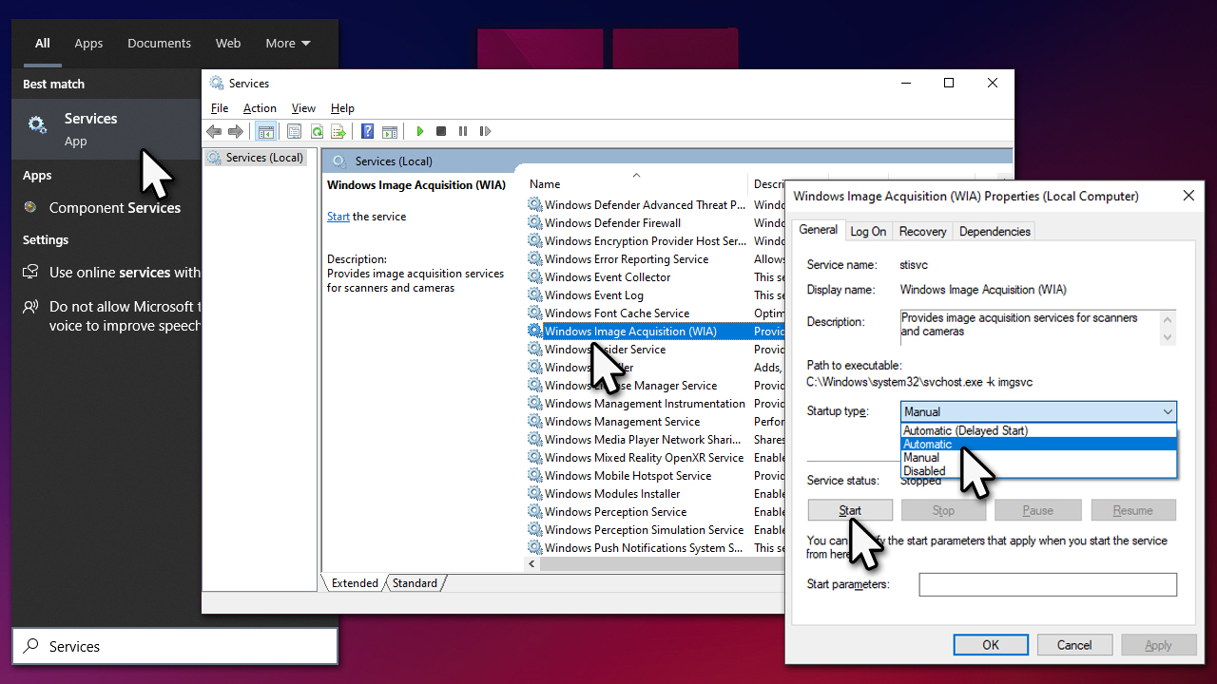Screen dimensions: 1217x684
Task: Click the Start the service link
Action: (x=338, y=216)
